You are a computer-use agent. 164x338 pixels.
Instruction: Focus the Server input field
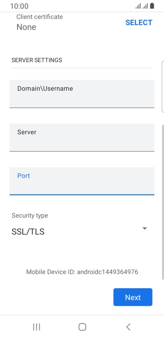coord(82,137)
